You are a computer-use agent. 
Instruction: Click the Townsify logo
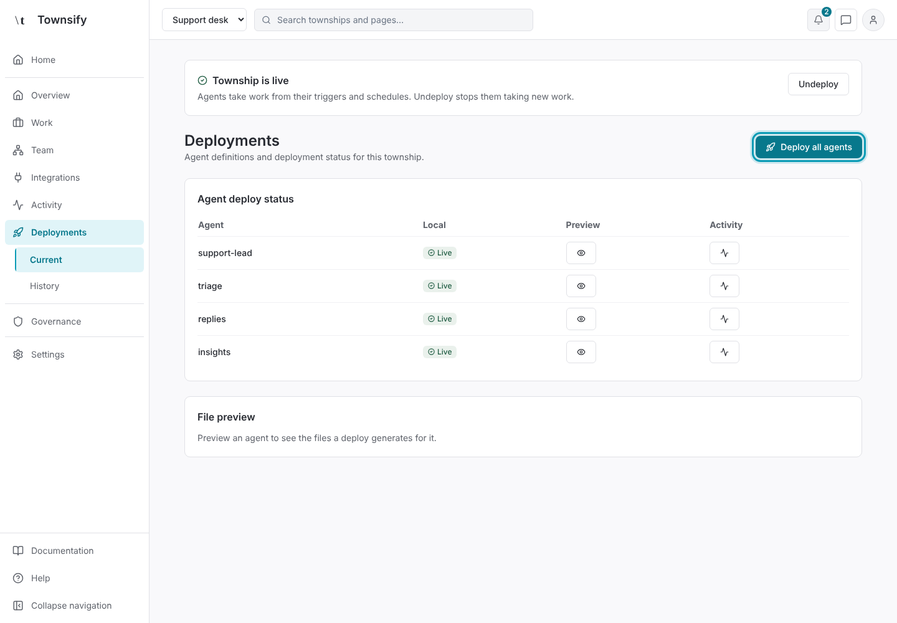(50, 20)
